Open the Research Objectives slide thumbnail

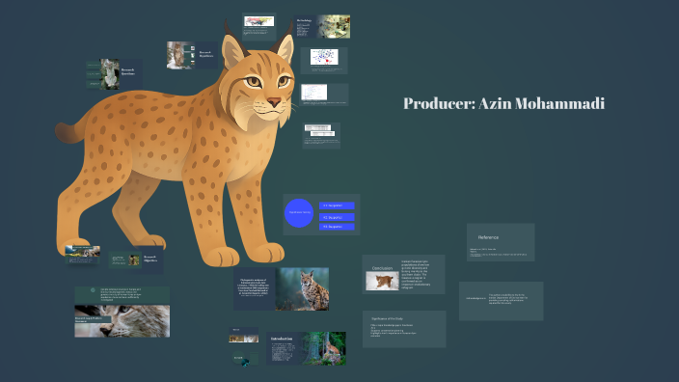[136, 259]
